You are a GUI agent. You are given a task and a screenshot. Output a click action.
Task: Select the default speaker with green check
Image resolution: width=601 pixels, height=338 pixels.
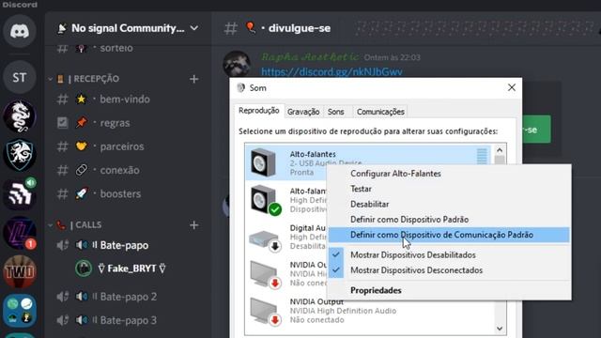[x=266, y=200]
